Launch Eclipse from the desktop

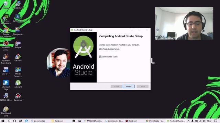coord(18,45)
